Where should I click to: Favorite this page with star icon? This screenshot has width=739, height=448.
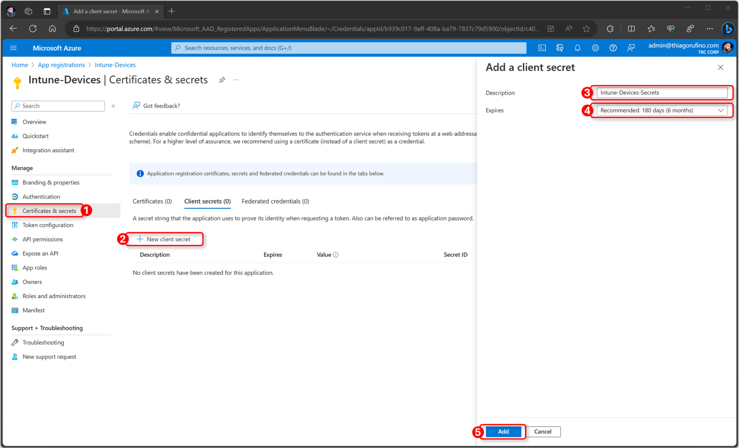[586, 29]
